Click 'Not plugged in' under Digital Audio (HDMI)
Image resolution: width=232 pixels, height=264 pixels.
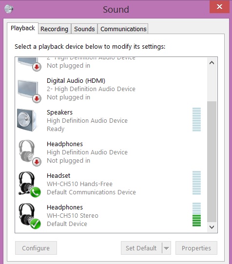(x=68, y=97)
